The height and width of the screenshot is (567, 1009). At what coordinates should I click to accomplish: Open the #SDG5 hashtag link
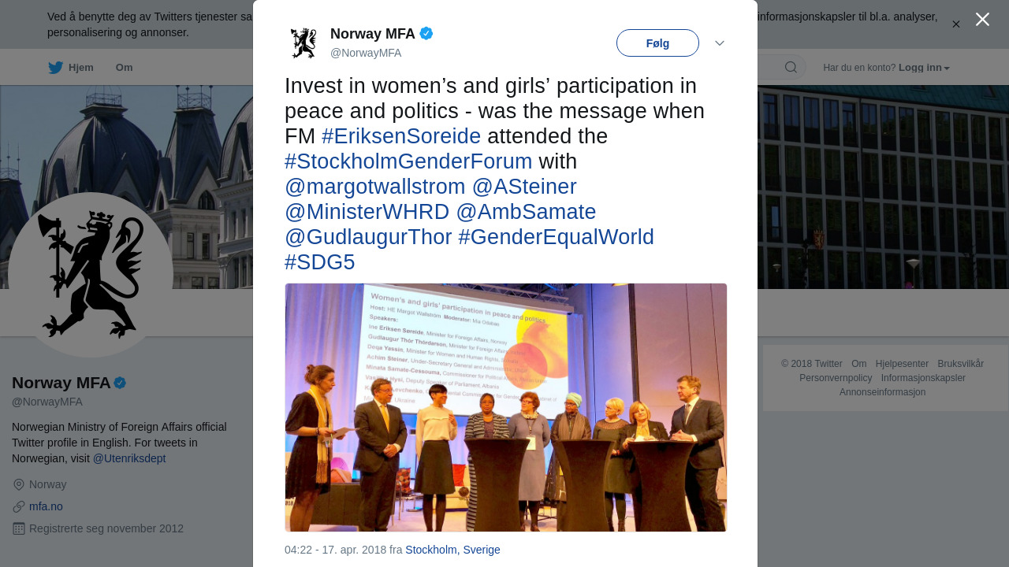click(x=320, y=262)
